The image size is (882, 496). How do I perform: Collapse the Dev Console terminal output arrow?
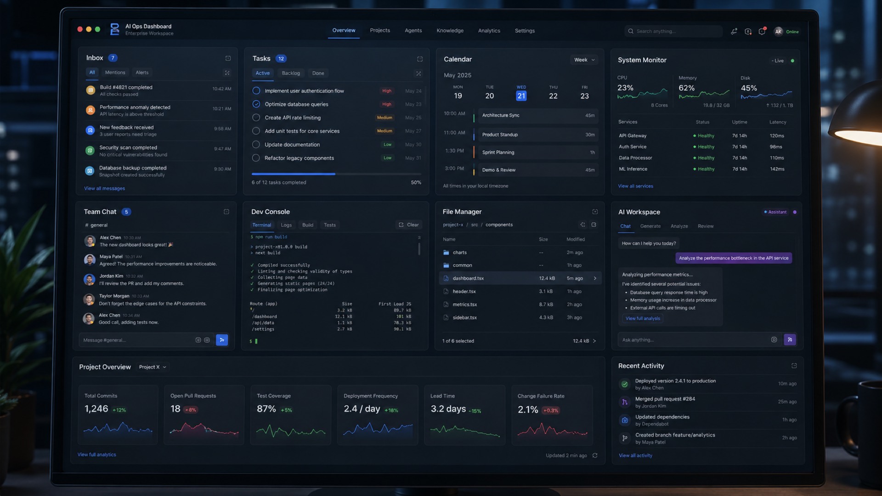tap(419, 237)
